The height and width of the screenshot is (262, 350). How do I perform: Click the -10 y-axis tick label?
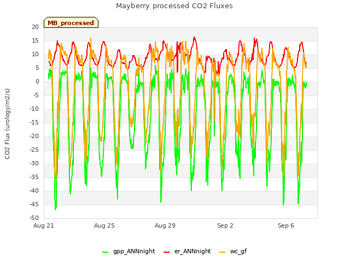[34, 109]
